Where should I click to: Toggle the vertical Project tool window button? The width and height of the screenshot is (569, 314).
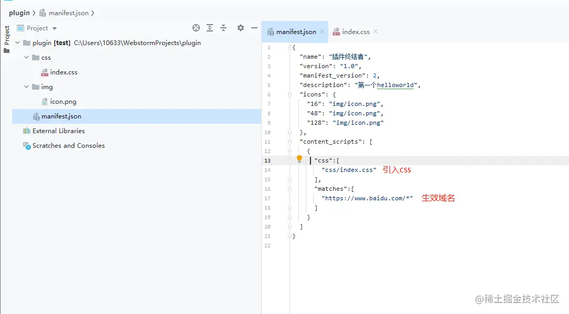tap(6, 35)
